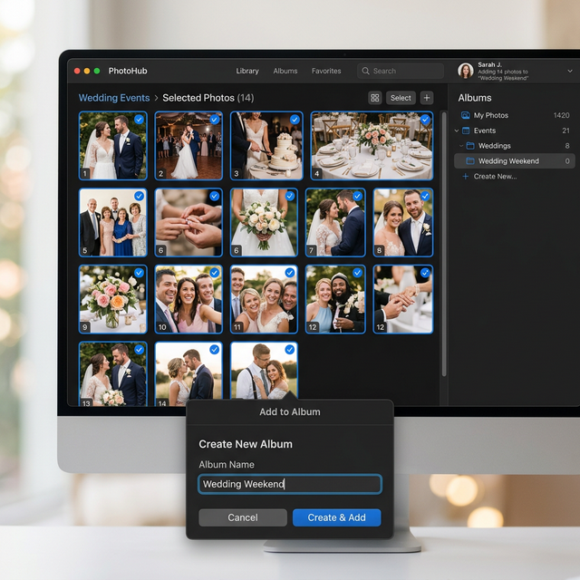Screen dimensions: 580x580
Task: Collapse the Events tree chevron
Action: (x=457, y=130)
